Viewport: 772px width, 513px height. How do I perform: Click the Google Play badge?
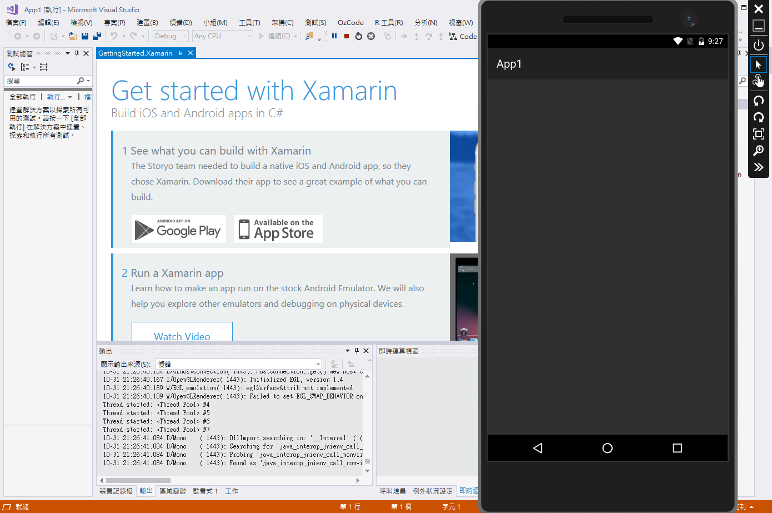tap(179, 229)
